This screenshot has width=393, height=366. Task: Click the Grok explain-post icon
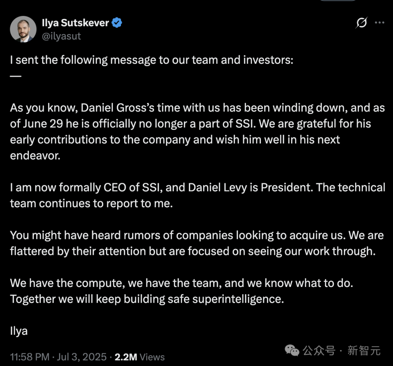(x=361, y=23)
